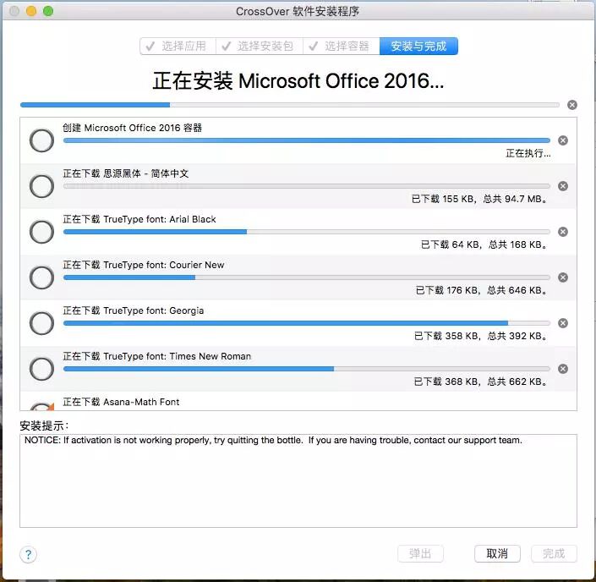This screenshot has width=596, height=582.
Task: Go to the 选择安装包 step tab
Action: pyautogui.click(x=260, y=46)
